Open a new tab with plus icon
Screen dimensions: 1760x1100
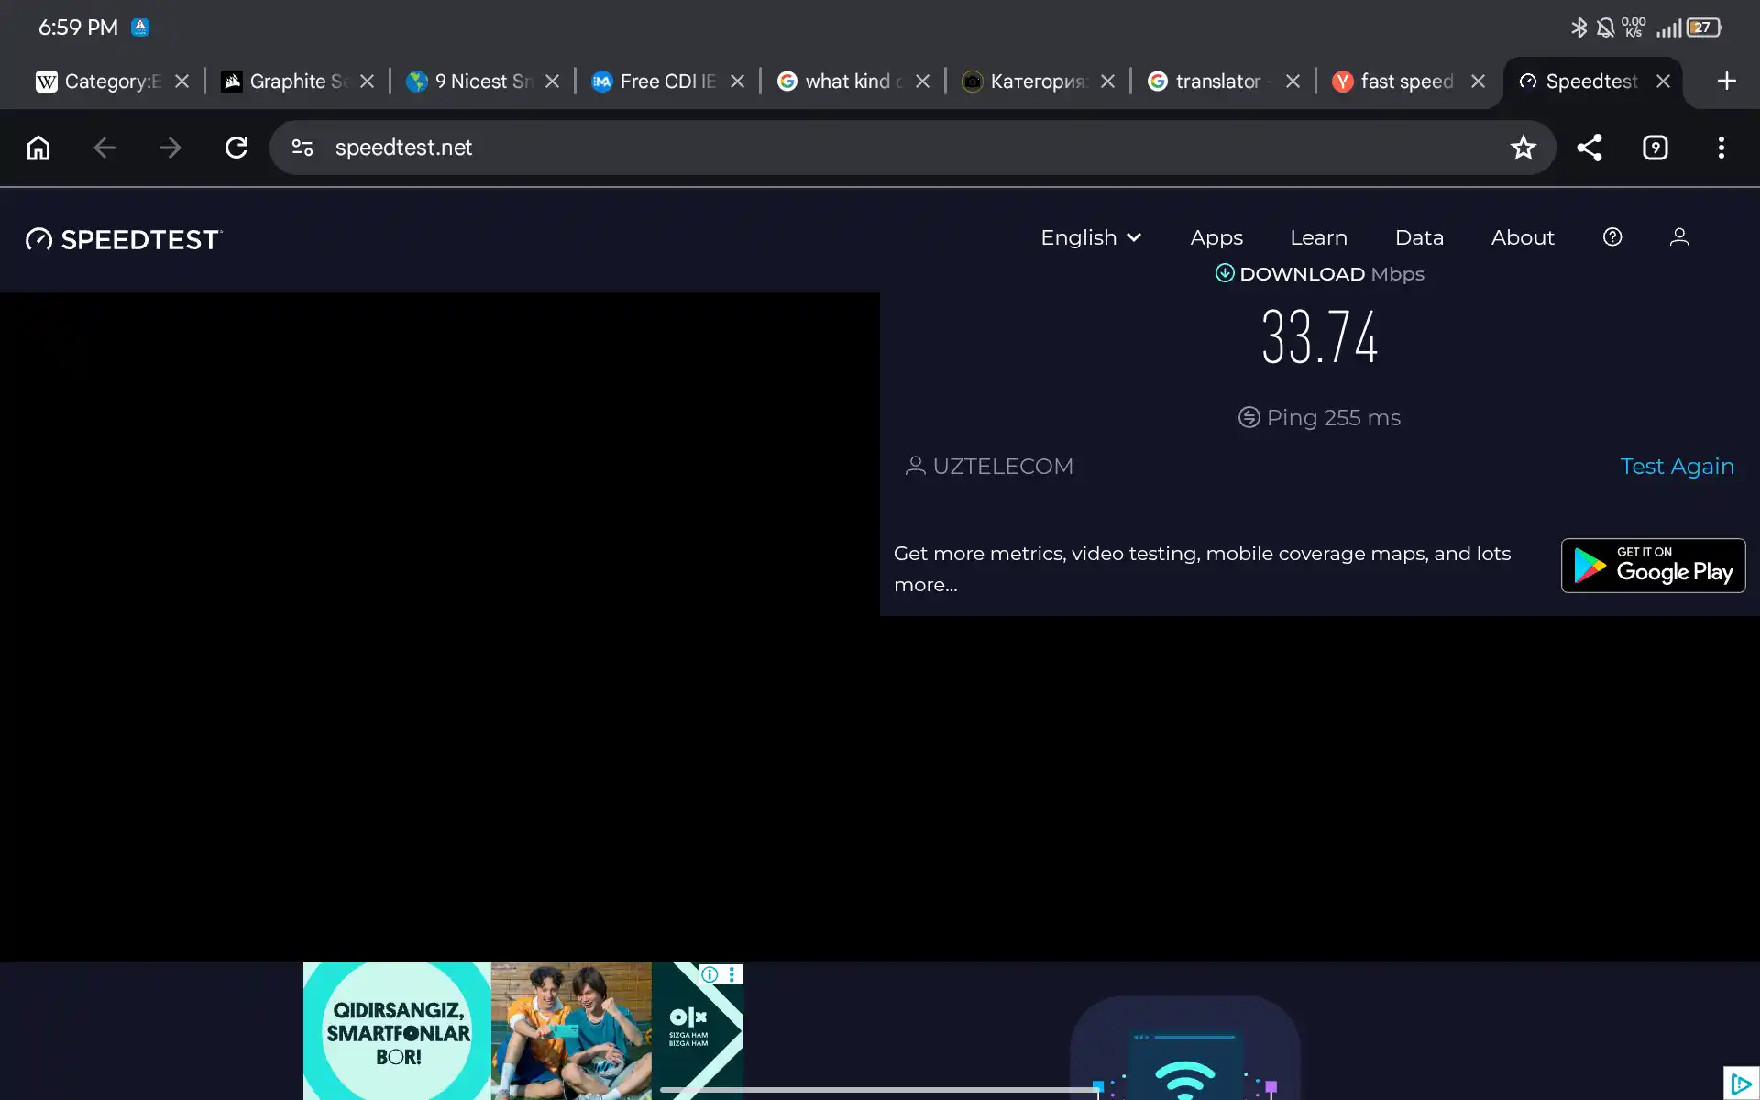pyautogui.click(x=1726, y=82)
